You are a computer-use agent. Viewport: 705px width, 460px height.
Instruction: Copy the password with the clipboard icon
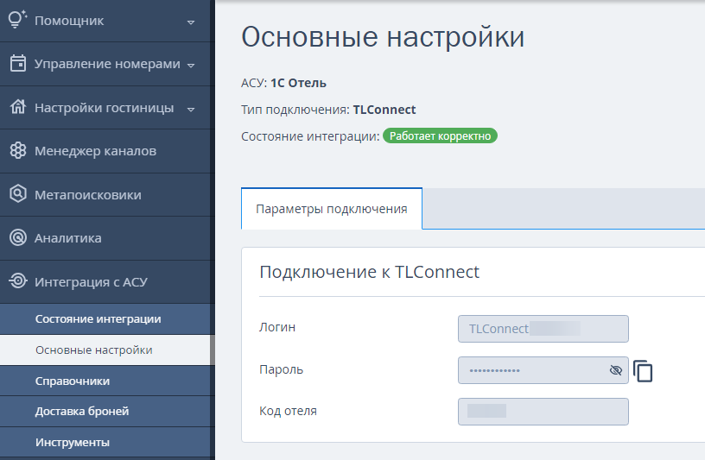643,371
